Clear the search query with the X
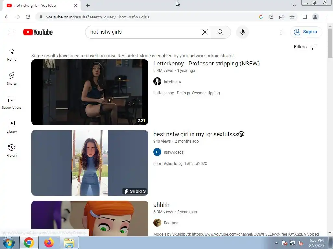Screen dimensions: 333x249 (205, 32)
